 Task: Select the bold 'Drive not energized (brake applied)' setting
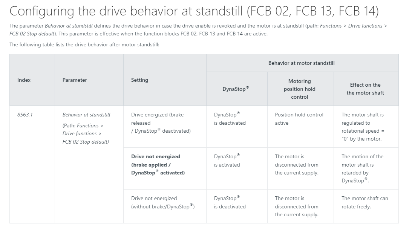[158, 165]
